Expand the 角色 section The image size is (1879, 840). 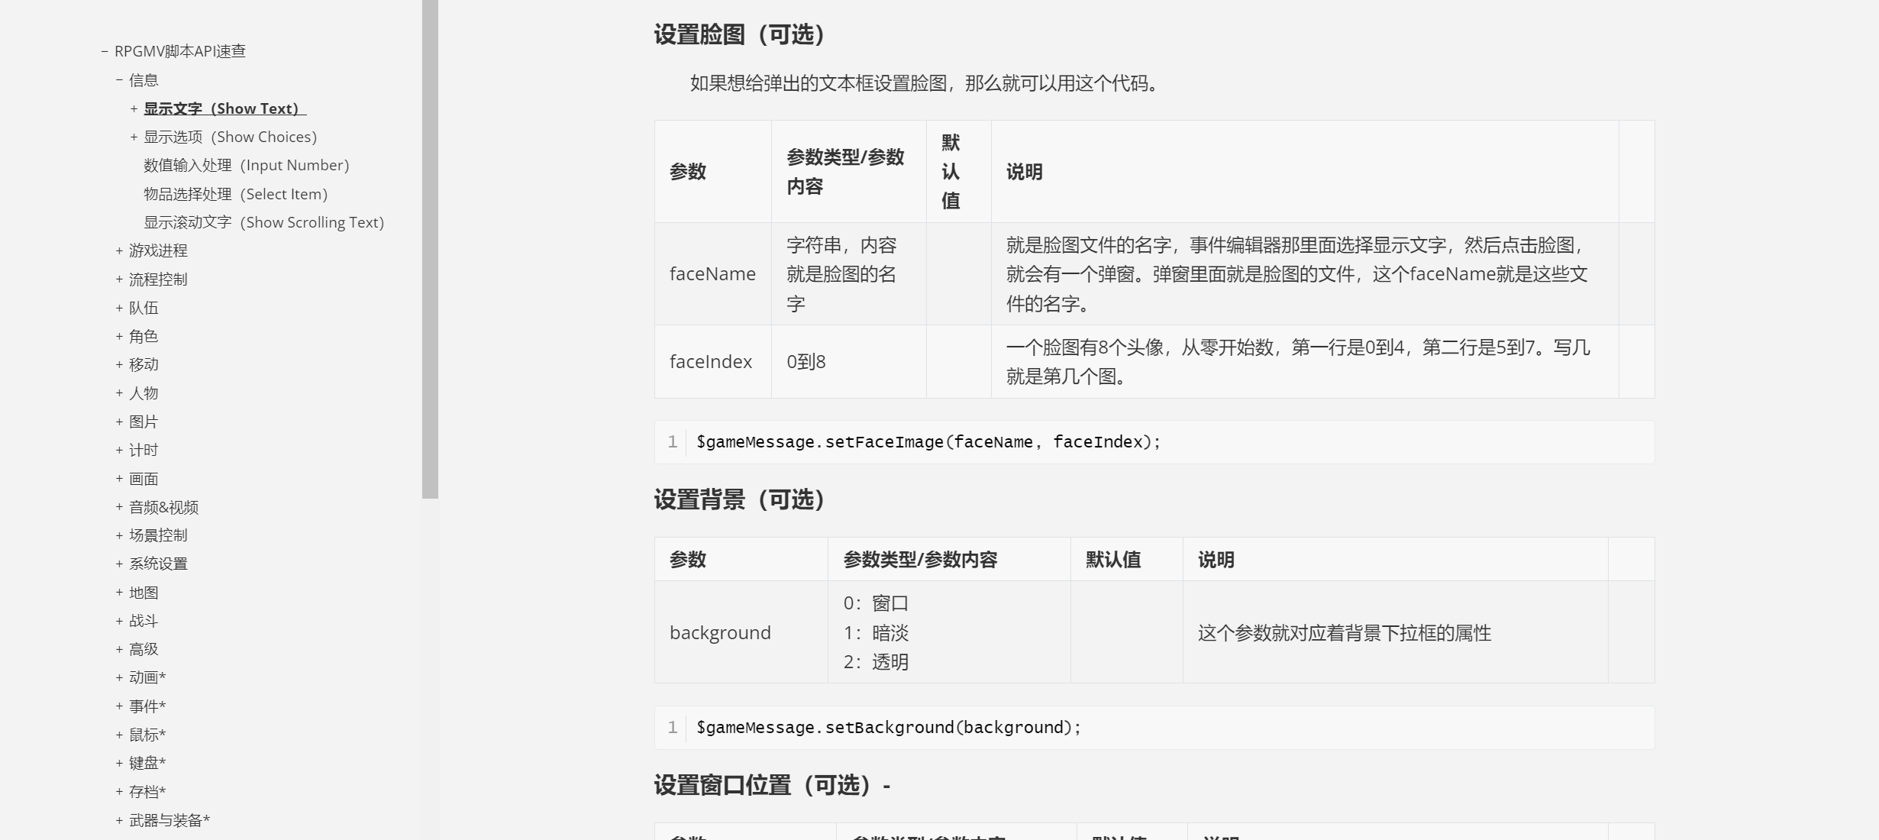pyautogui.click(x=119, y=336)
